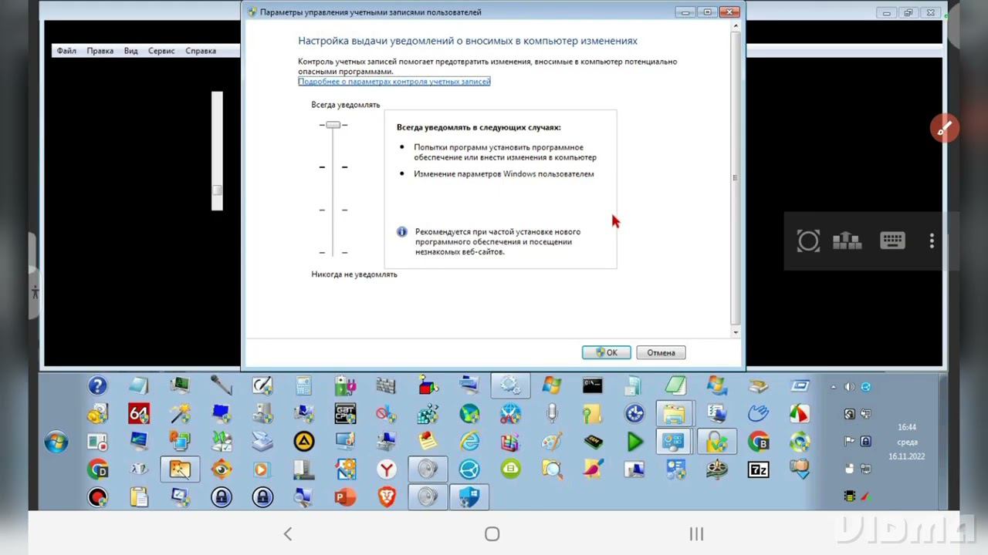Image resolution: width=988 pixels, height=555 pixels.
Task: Open the Windows Firewall brick wall icon
Action: 387,386
